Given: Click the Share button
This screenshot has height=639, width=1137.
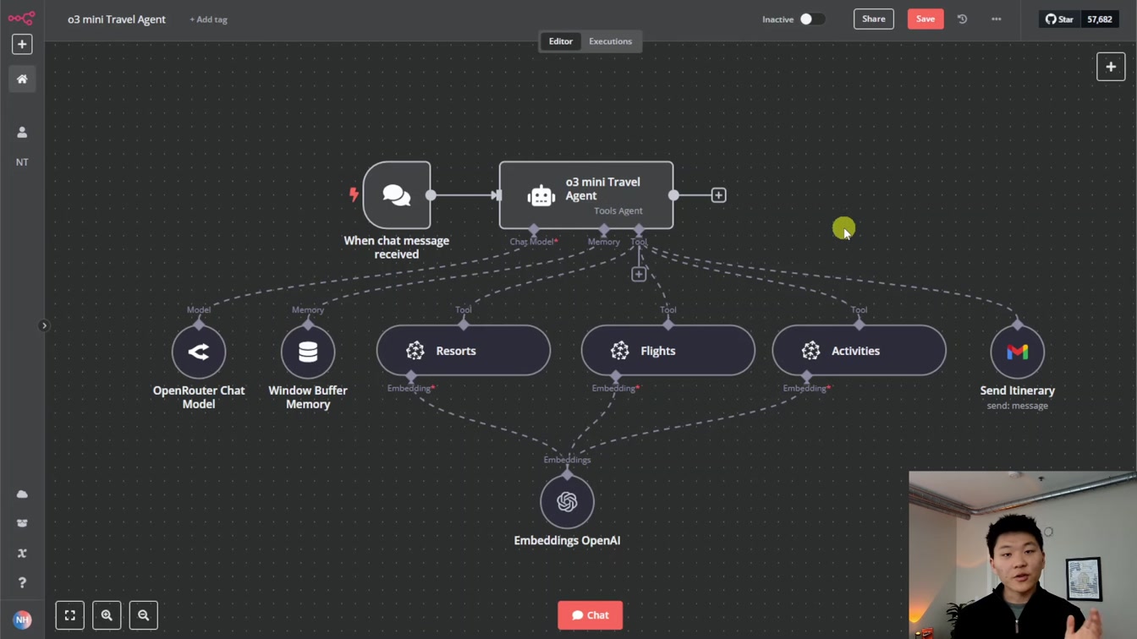Looking at the screenshot, I should [874, 19].
